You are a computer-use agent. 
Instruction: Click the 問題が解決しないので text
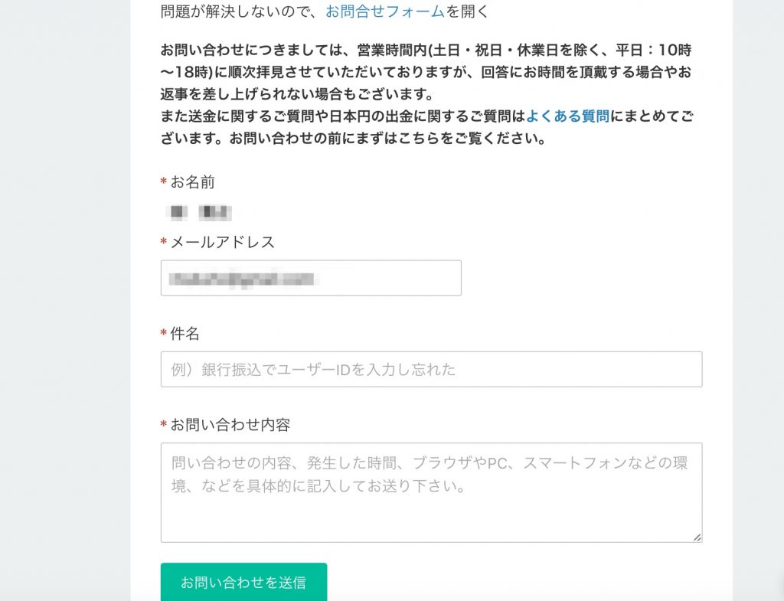tap(235, 11)
